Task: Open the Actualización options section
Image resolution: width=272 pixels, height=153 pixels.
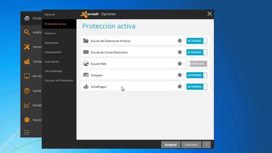Action: [59, 52]
